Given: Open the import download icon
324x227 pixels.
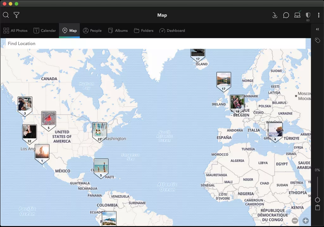Looking at the screenshot, I should click(x=275, y=15).
